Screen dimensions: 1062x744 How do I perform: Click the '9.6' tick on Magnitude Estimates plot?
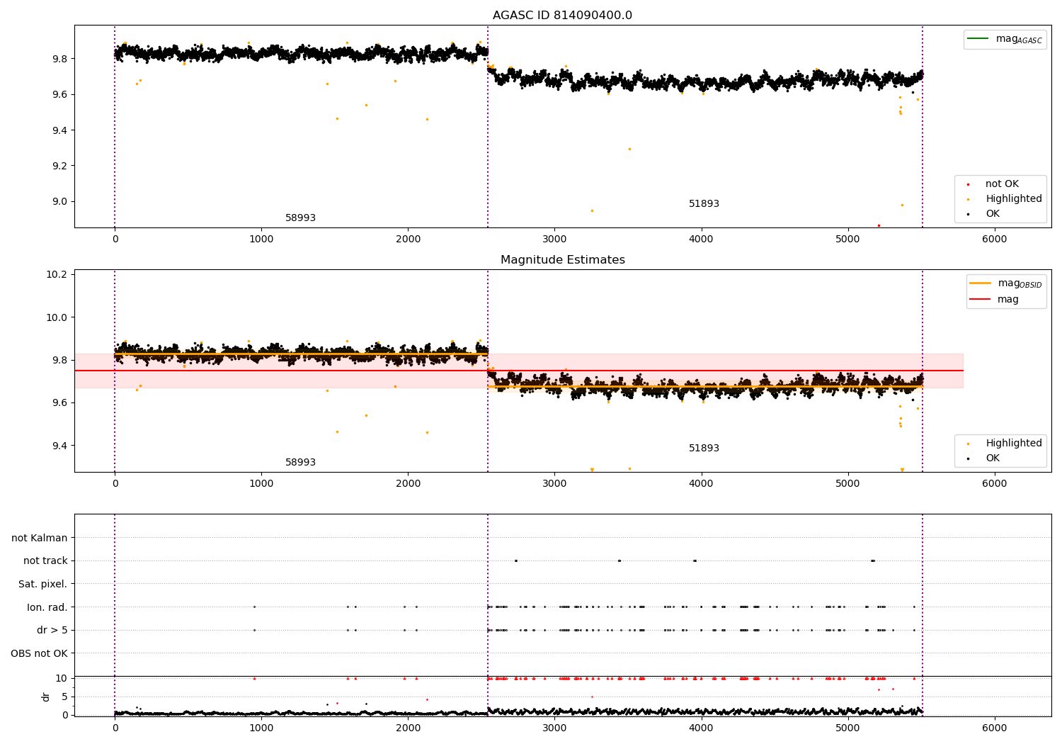(x=59, y=402)
